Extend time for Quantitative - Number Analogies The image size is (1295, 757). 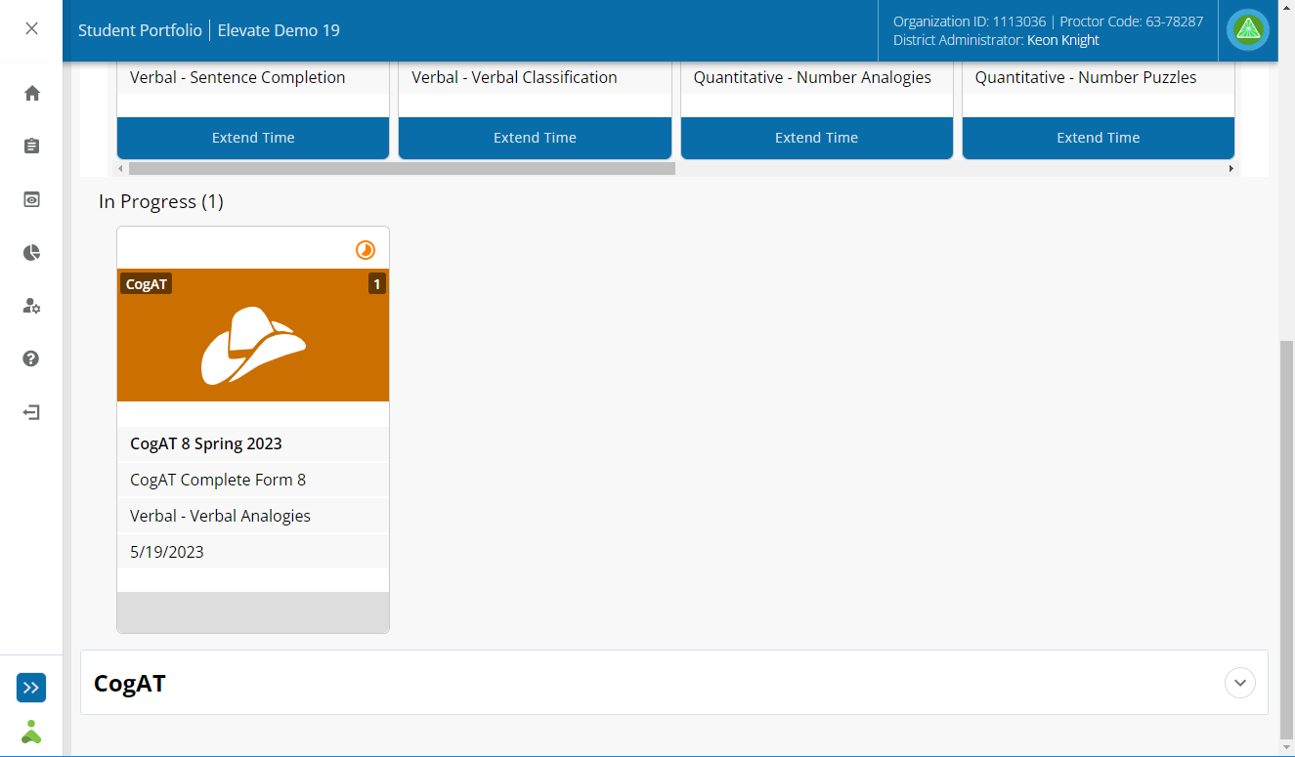tap(816, 138)
